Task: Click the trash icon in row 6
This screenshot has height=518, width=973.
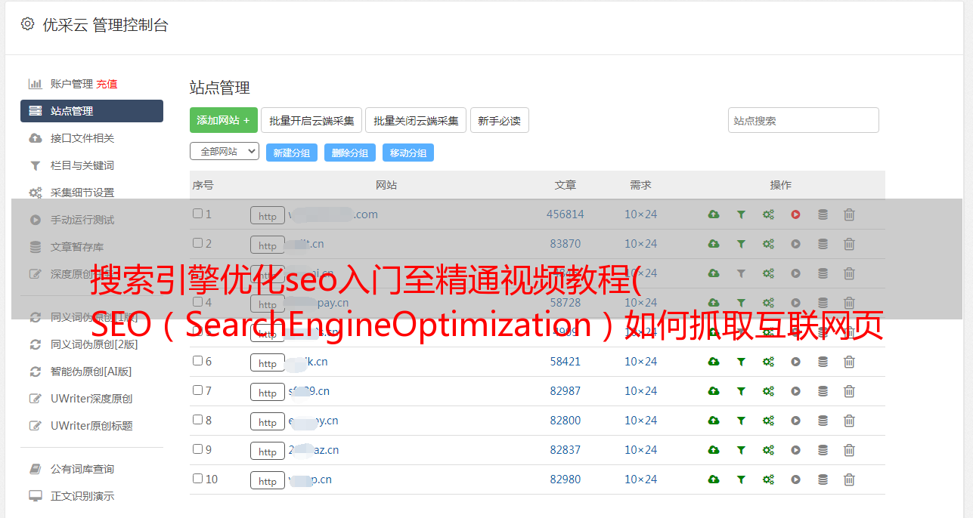Action: [849, 362]
